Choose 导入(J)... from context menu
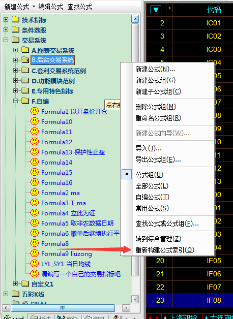 point(167,148)
